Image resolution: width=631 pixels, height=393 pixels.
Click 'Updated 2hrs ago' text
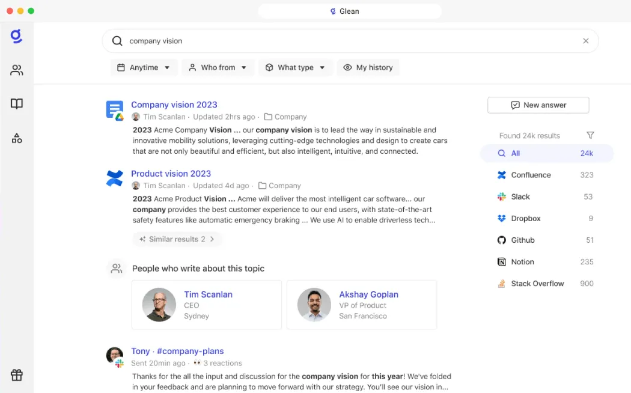click(224, 117)
